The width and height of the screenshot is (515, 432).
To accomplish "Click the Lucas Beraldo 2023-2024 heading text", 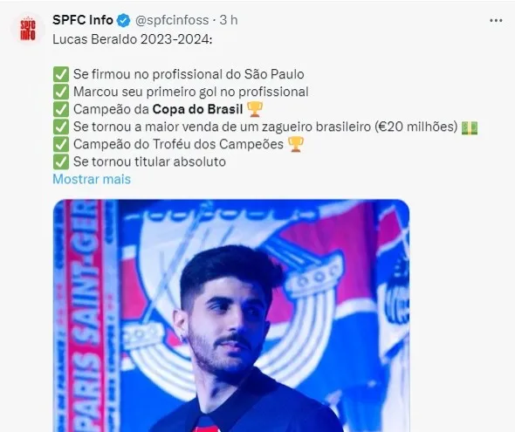I will coord(133,39).
